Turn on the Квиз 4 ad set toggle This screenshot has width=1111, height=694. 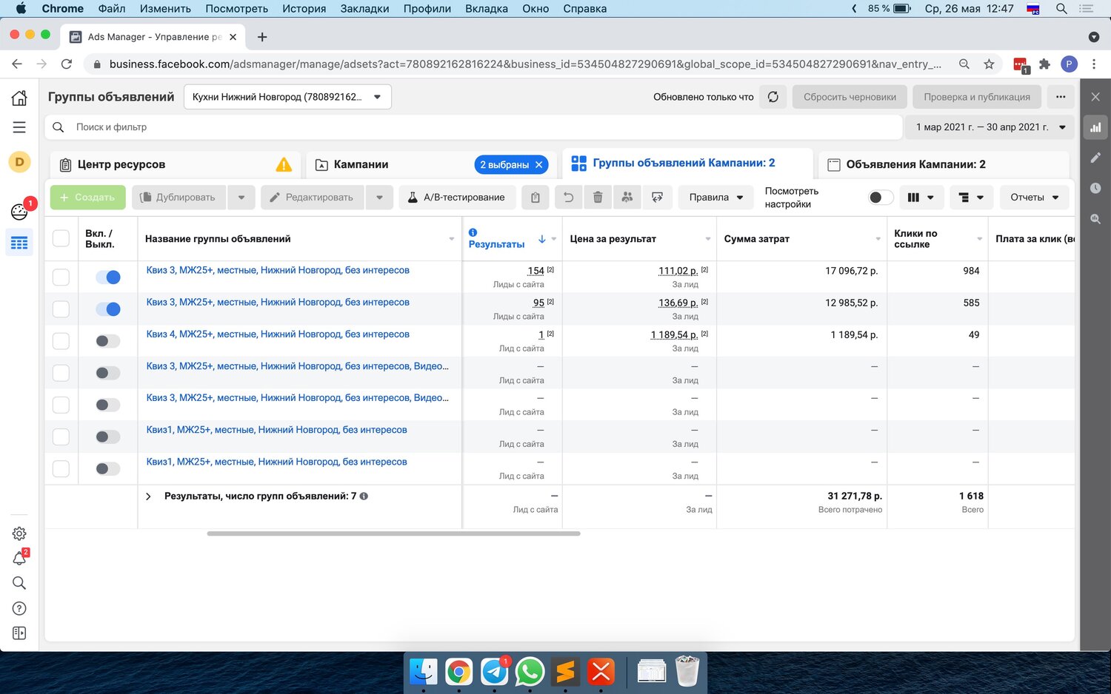(108, 340)
